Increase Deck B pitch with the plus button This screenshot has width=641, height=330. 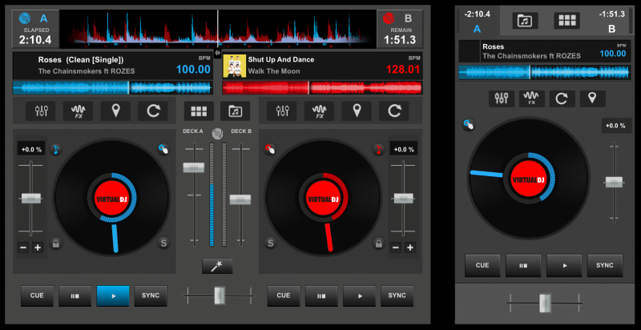click(410, 247)
